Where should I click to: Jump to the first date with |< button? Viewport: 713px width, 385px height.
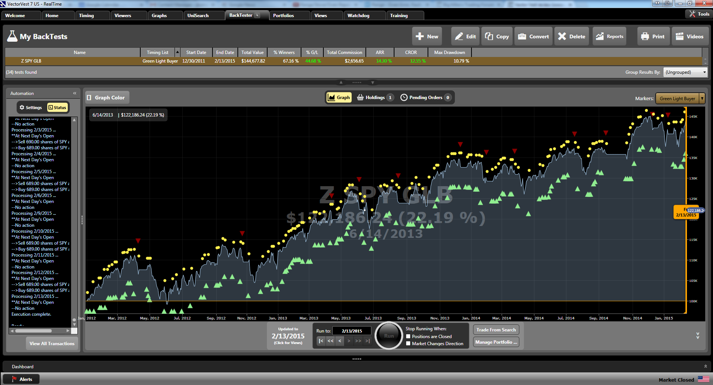(x=321, y=341)
